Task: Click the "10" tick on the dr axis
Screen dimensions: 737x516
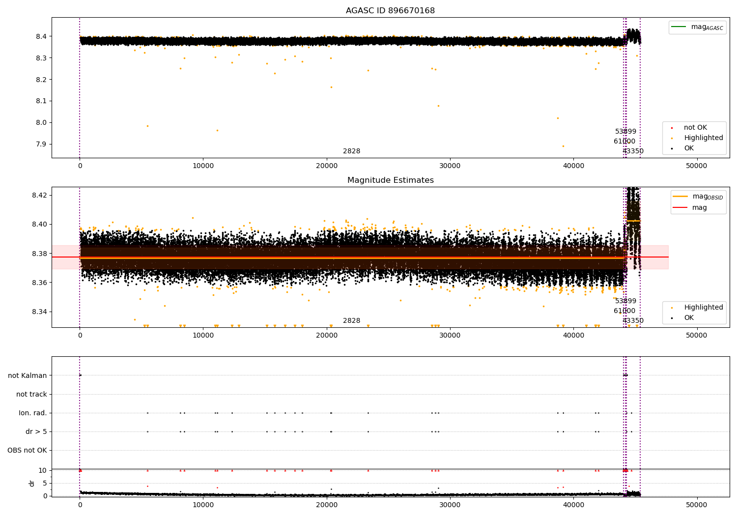Action: tap(43, 471)
